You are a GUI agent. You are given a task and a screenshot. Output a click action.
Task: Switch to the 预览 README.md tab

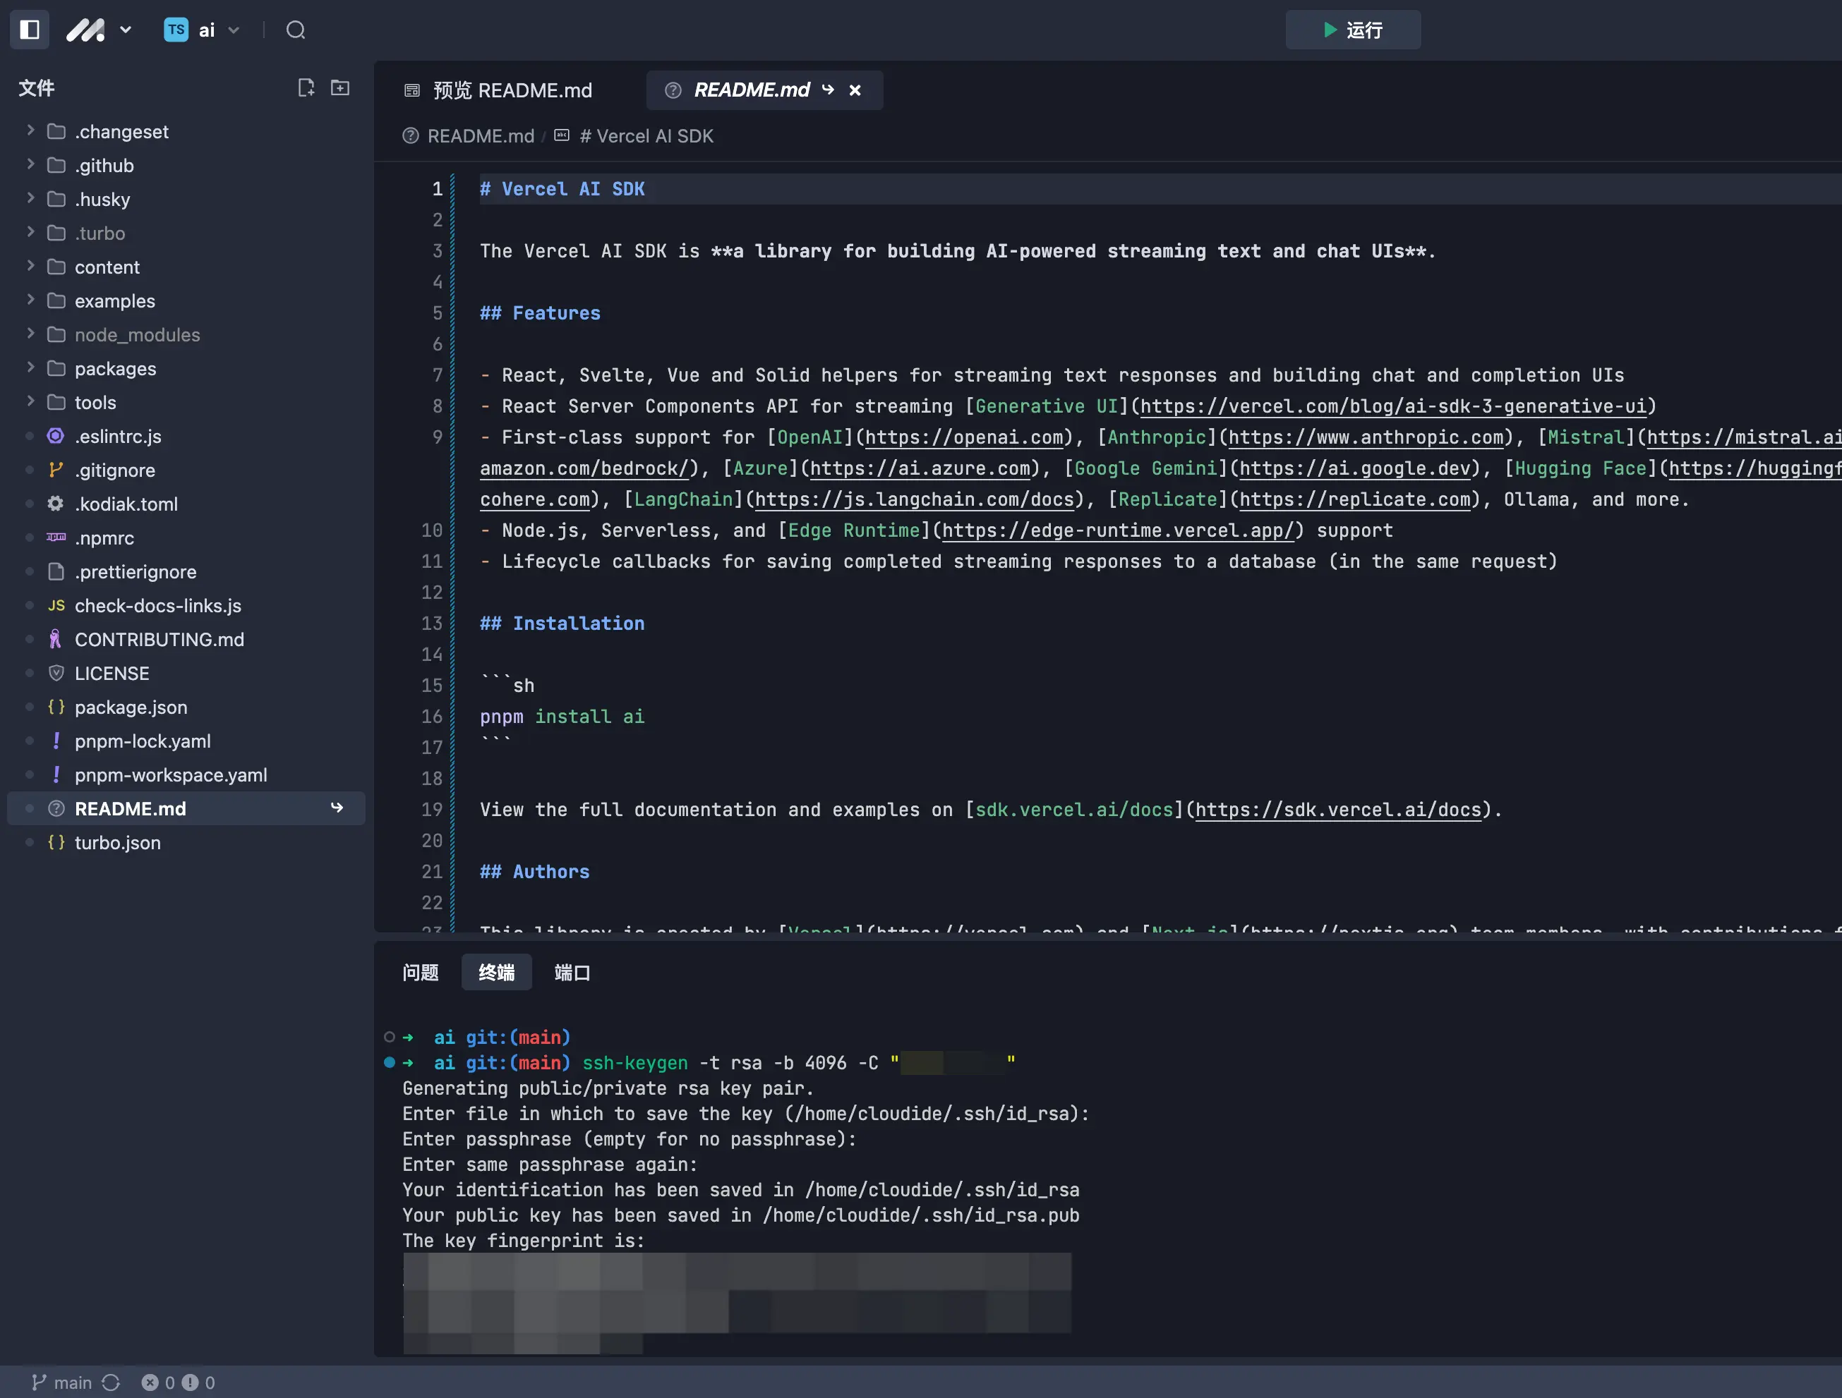[x=500, y=90]
